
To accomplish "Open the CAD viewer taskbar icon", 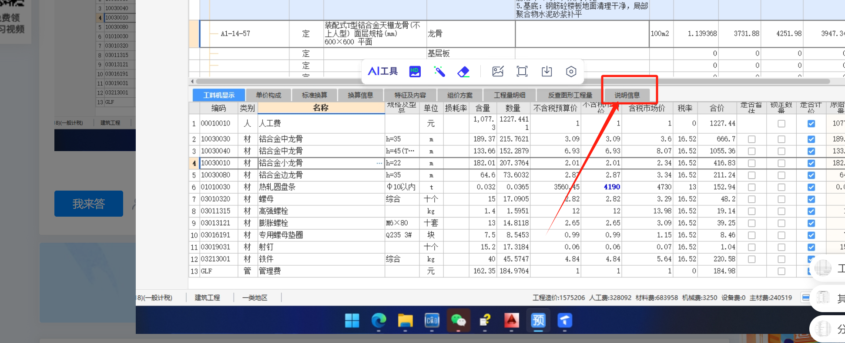I will pos(432,321).
